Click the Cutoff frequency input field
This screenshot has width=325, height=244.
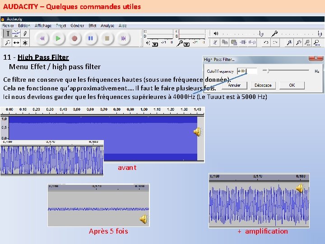point(247,71)
